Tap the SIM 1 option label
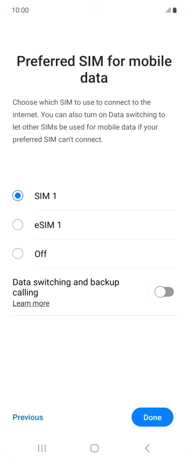 tap(45, 196)
